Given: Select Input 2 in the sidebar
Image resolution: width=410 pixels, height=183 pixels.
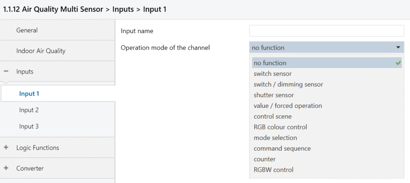Looking at the screenshot, I should pos(29,110).
